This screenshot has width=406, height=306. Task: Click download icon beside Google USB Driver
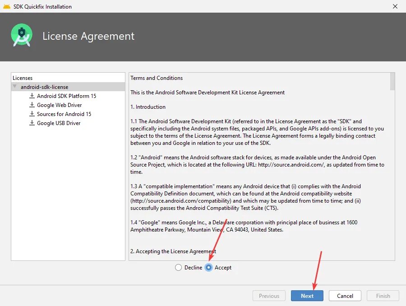point(32,123)
